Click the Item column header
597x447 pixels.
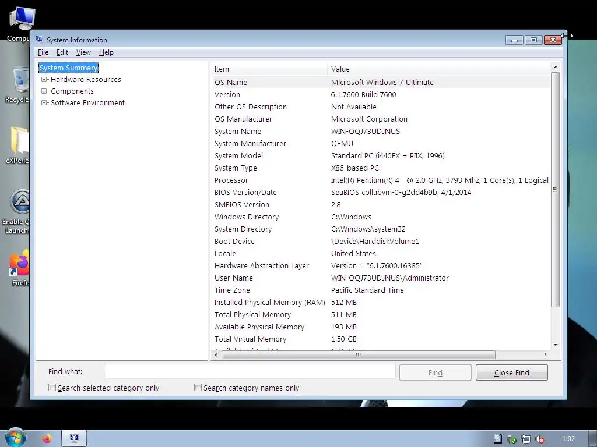(269, 69)
